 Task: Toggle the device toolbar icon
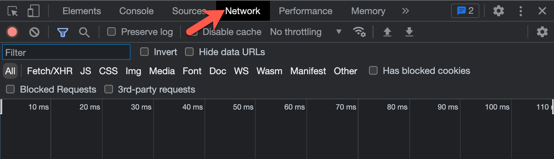tap(33, 11)
